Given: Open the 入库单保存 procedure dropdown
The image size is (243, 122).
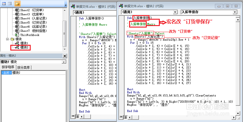Looking at the screenshot, I should pyautogui.click(x=235, y=12).
